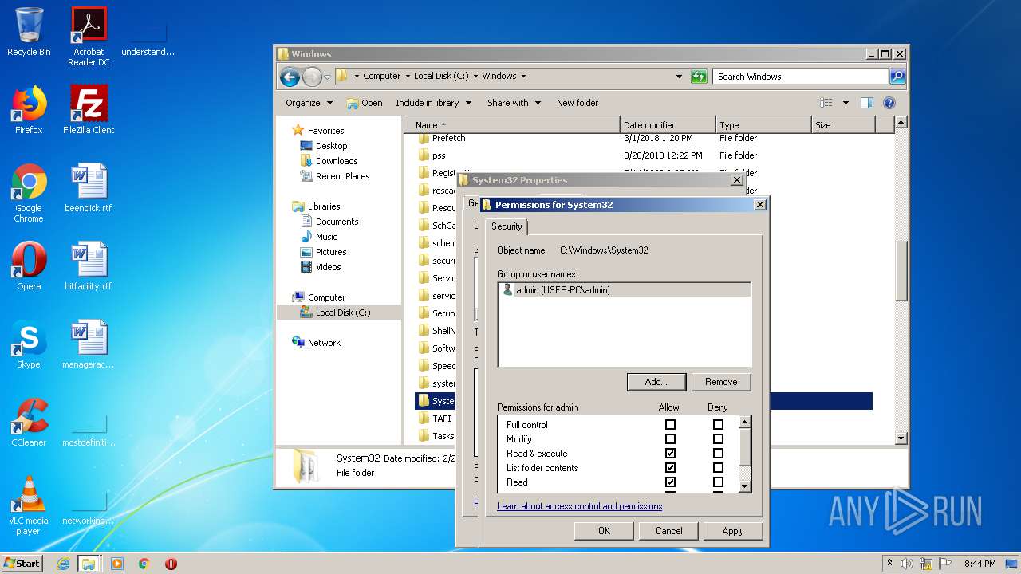Screen dimensions: 1021x574
Task: Open the Skype desktop shortcut
Action: point(29,344)
